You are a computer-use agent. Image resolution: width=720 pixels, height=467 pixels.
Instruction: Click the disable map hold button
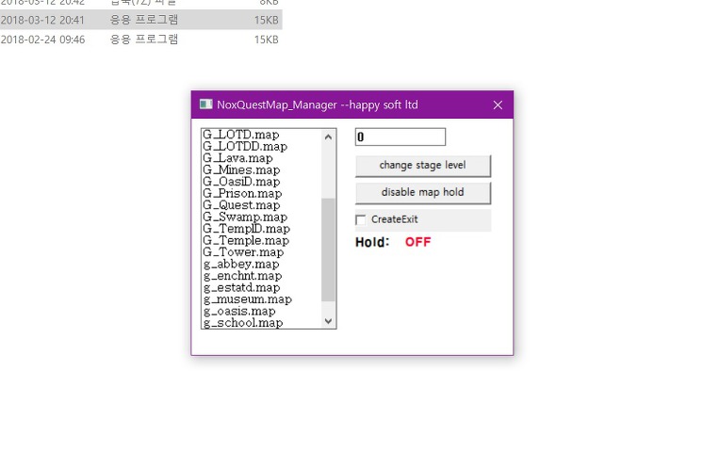422,193
